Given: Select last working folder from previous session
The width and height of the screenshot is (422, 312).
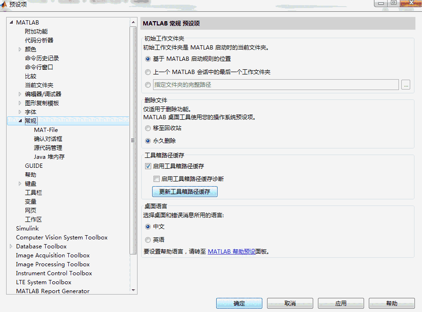Looking at the screenshot, I should point(148,72).
